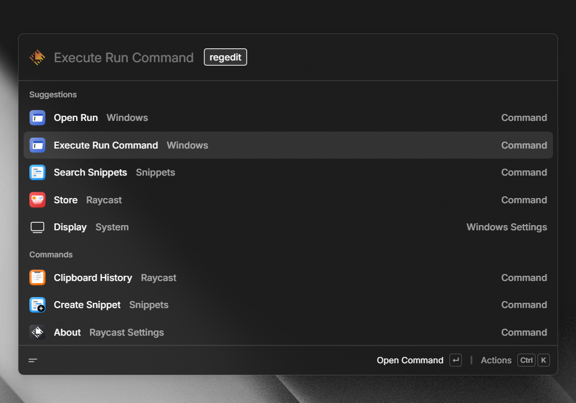Click the Raycast logo in search bar
This screenshot has width=576, height=403.
[37, 58]
